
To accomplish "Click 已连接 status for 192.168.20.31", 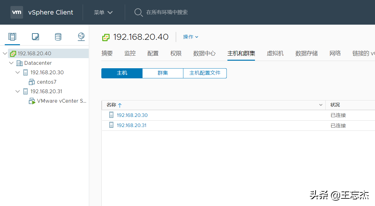I will click(x=338, y=125).
